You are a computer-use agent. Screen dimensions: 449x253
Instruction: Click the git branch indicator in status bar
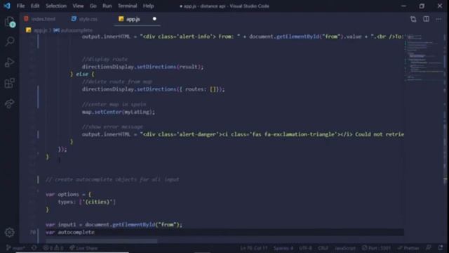(15, 248)
